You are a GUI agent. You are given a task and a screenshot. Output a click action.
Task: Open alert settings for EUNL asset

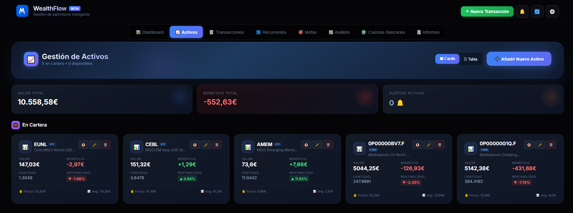(x=83, y=145)
